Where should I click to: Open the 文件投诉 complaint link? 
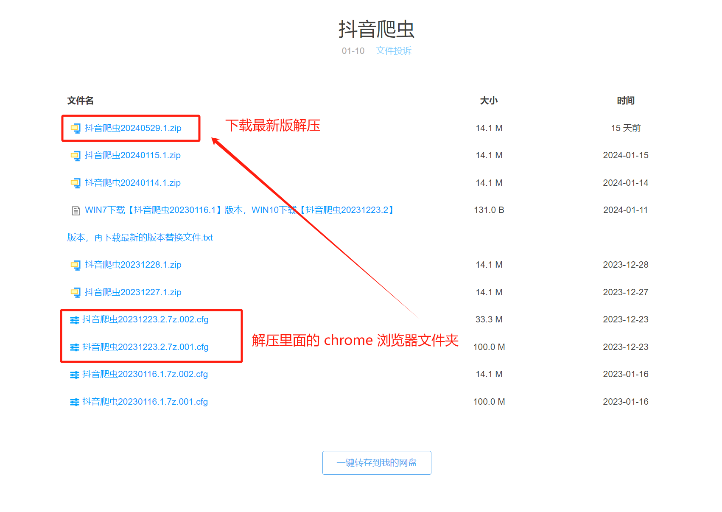pos(393,51)
